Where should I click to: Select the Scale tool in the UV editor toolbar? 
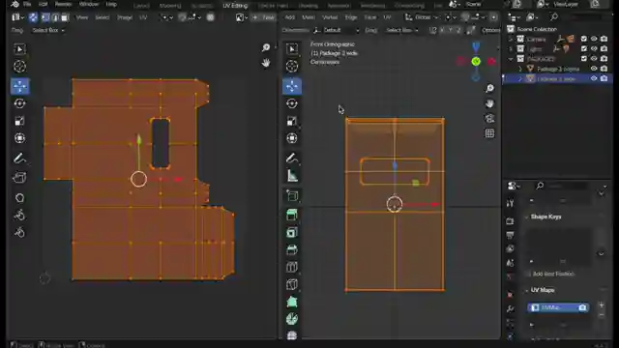tap(19, 121)
